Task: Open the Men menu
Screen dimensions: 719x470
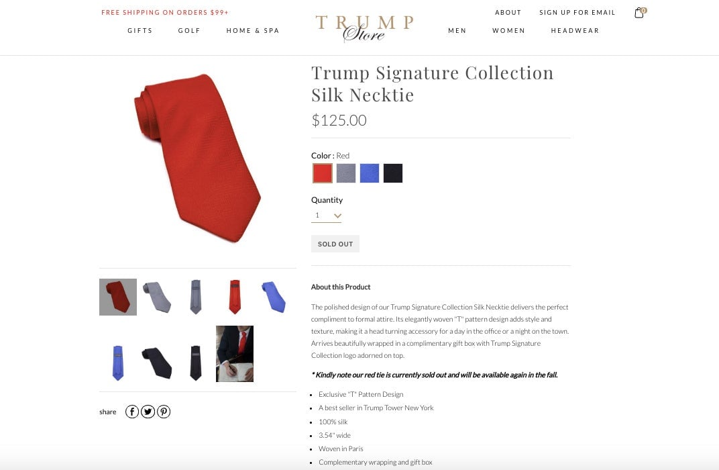Action: 457,31
